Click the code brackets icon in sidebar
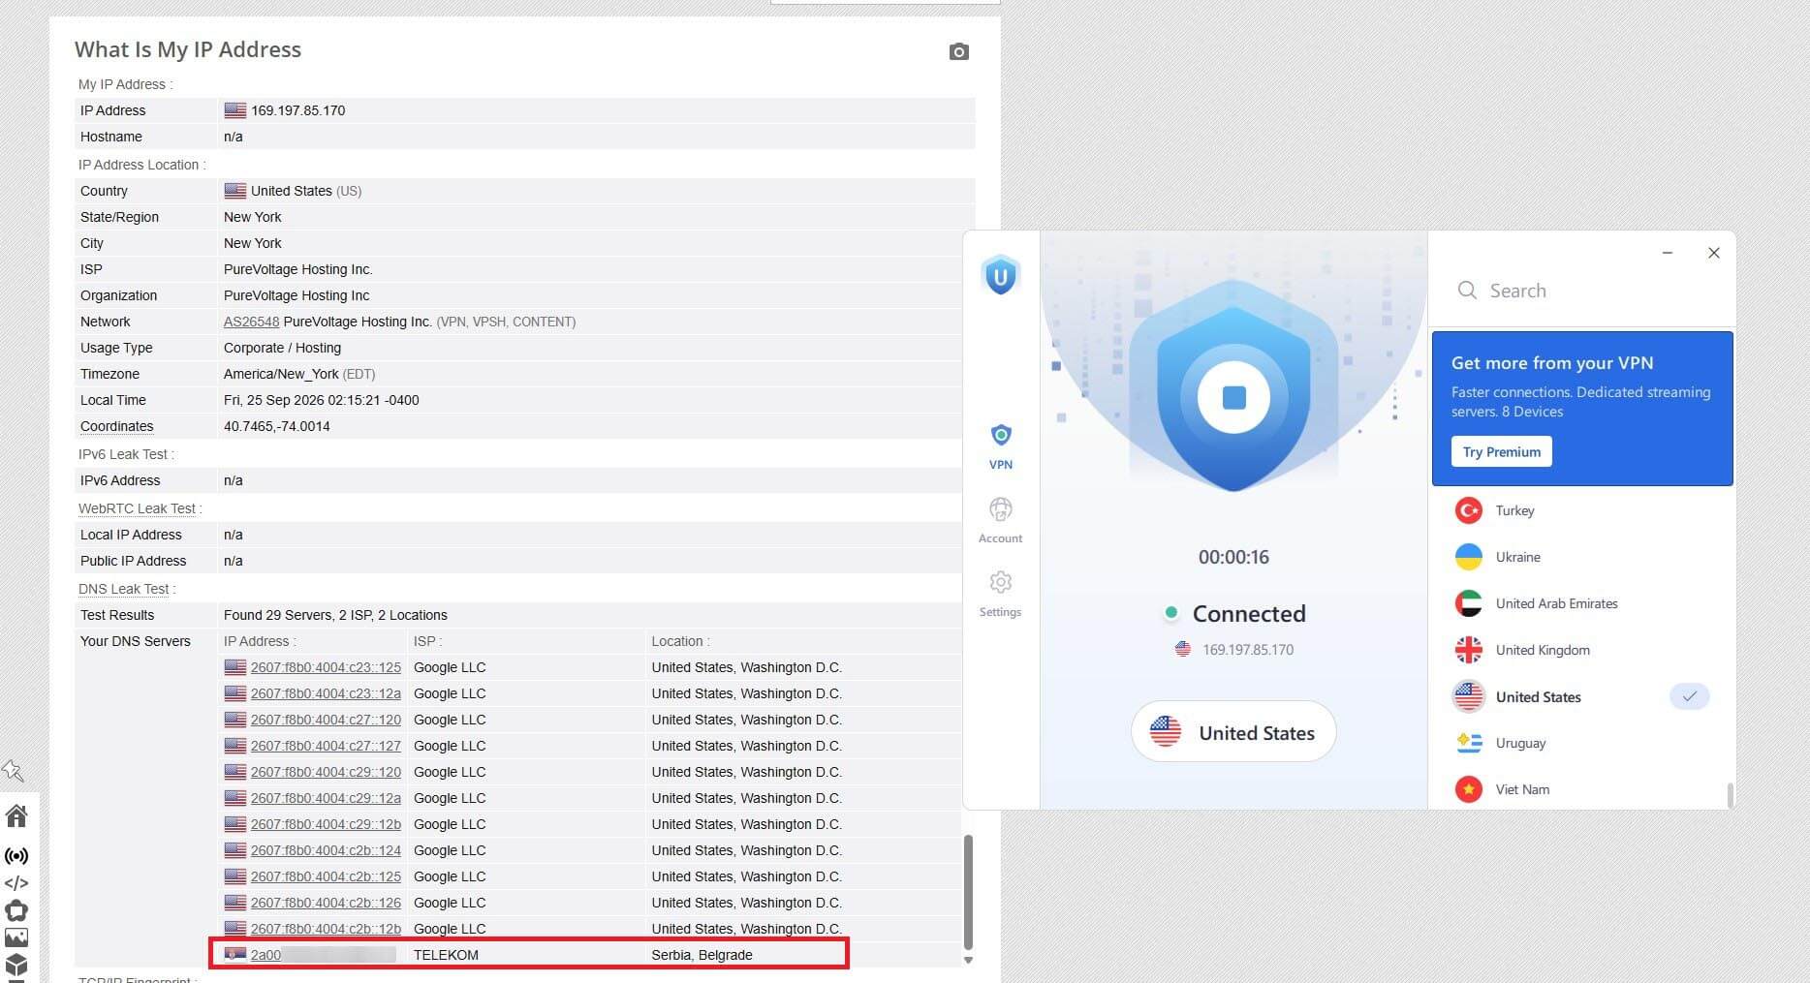The width and height of the screenshot is (1810, 983). coord(16,883)
